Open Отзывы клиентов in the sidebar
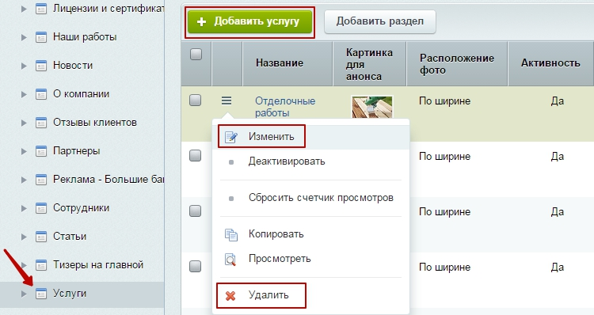Screen dimensions: 594x315 (95, 123)
